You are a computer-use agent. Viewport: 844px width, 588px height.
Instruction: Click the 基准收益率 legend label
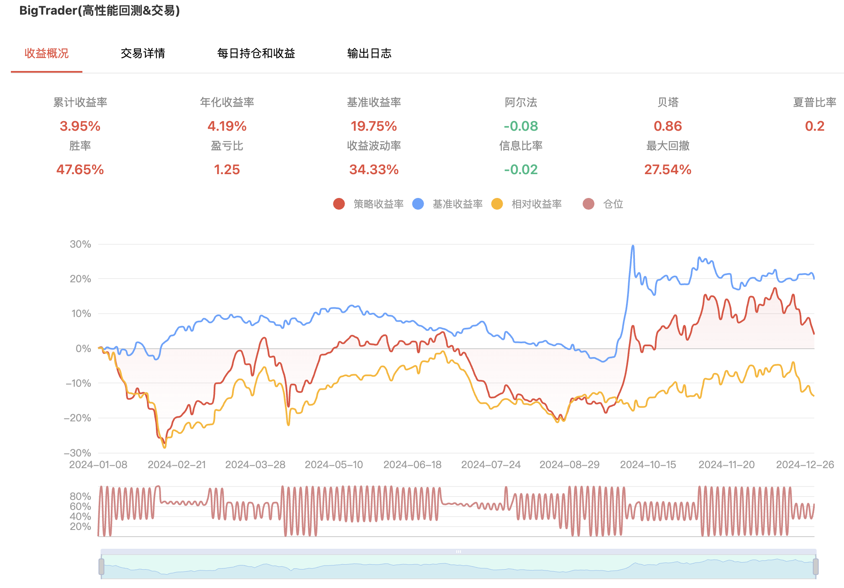pos(458,204)
